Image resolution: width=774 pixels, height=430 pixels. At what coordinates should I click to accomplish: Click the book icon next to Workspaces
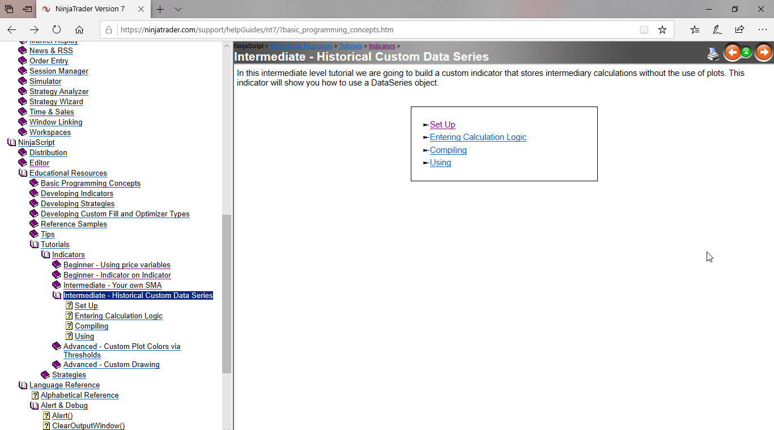(23, 132)
